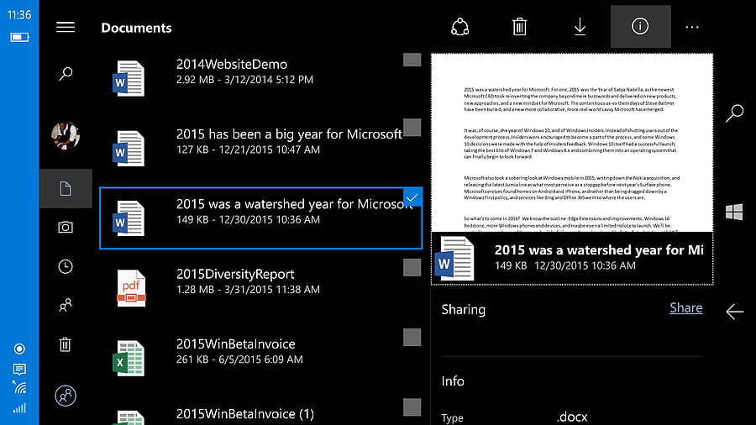Screen dimensions: 756x425
Task: Select the Files sidebar icon
Action: [66, 188]
